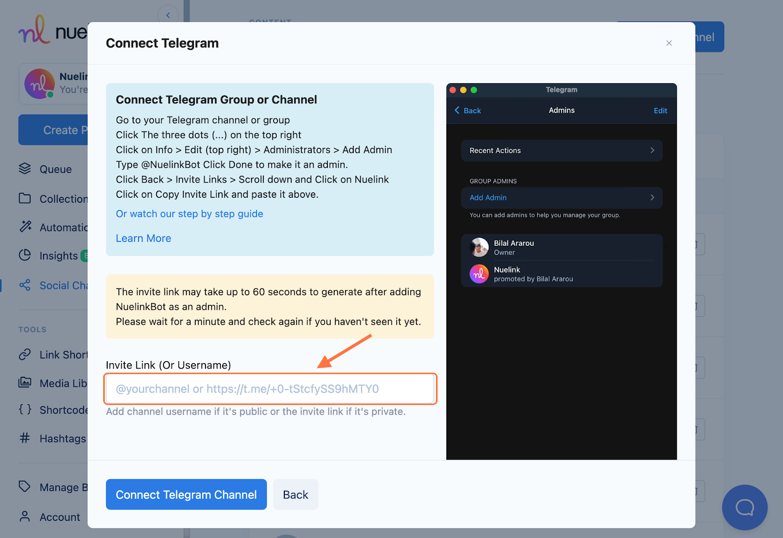
Task: Click the Invite Link (Or Username) label
Action: pyautogui.click(x=168, y=365)
